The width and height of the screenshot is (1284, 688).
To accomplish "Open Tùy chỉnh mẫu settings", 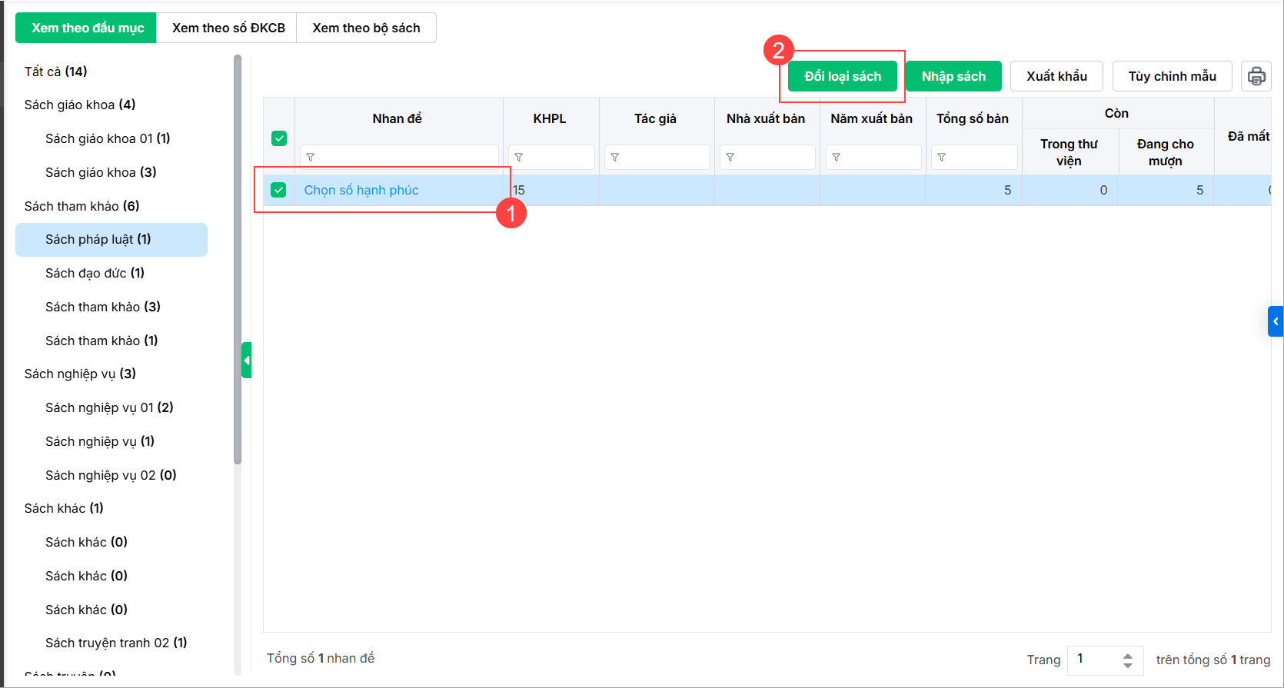I will tap(1172, 76).
